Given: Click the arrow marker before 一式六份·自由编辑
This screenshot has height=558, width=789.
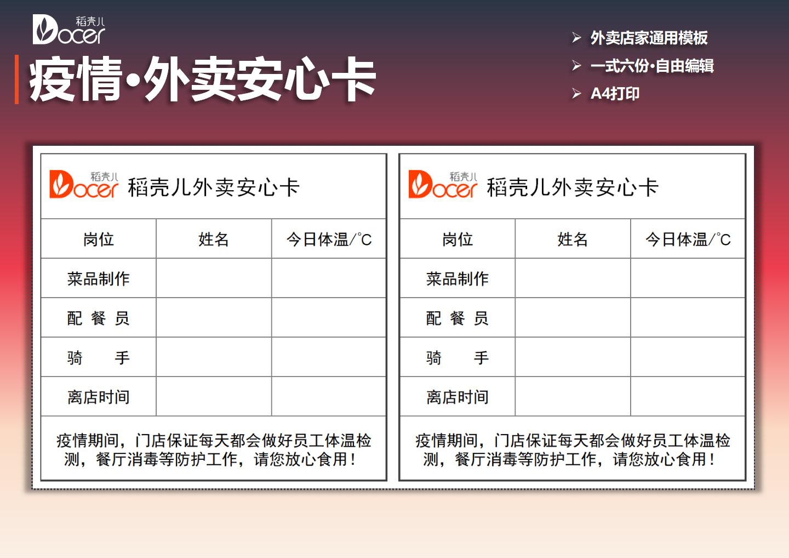Looking at the screenshot, I should [x=576, y=66].
